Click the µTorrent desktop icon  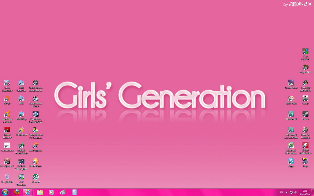pyautogui.click(x=35, y=178)
